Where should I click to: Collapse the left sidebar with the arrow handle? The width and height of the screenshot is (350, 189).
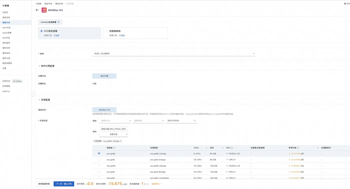point(33,93)
